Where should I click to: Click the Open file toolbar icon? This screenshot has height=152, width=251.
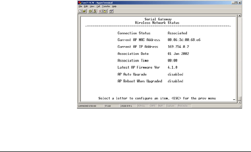(x=84, y=11)
